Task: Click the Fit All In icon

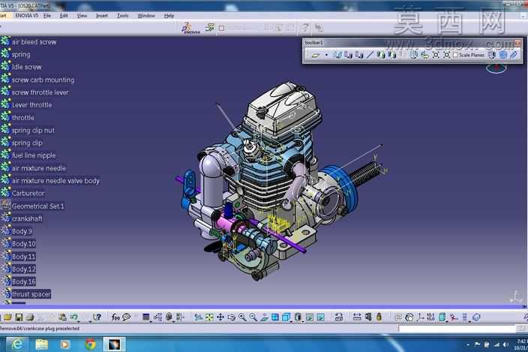Action: click(x=209, y=317)
